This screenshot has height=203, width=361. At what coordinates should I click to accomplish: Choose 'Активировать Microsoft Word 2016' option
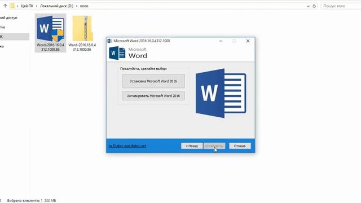[x=153, y=96]
